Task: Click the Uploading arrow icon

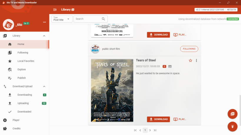Action: (x=10, y=103)
